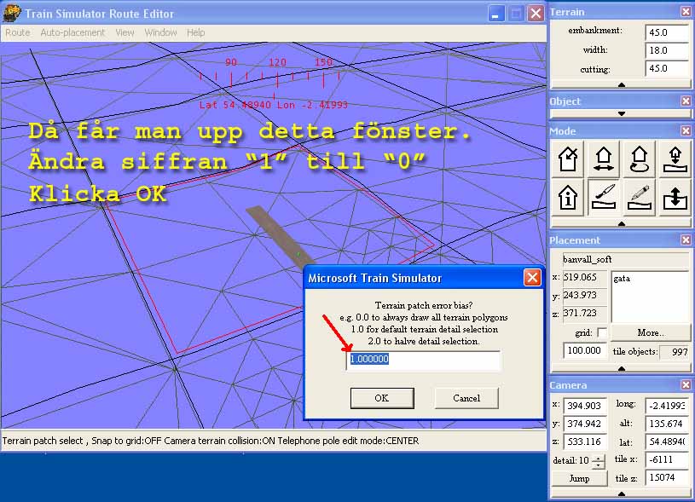695x502 pixels.
Task: Minimize the Route Editor window
Action: 495,14
